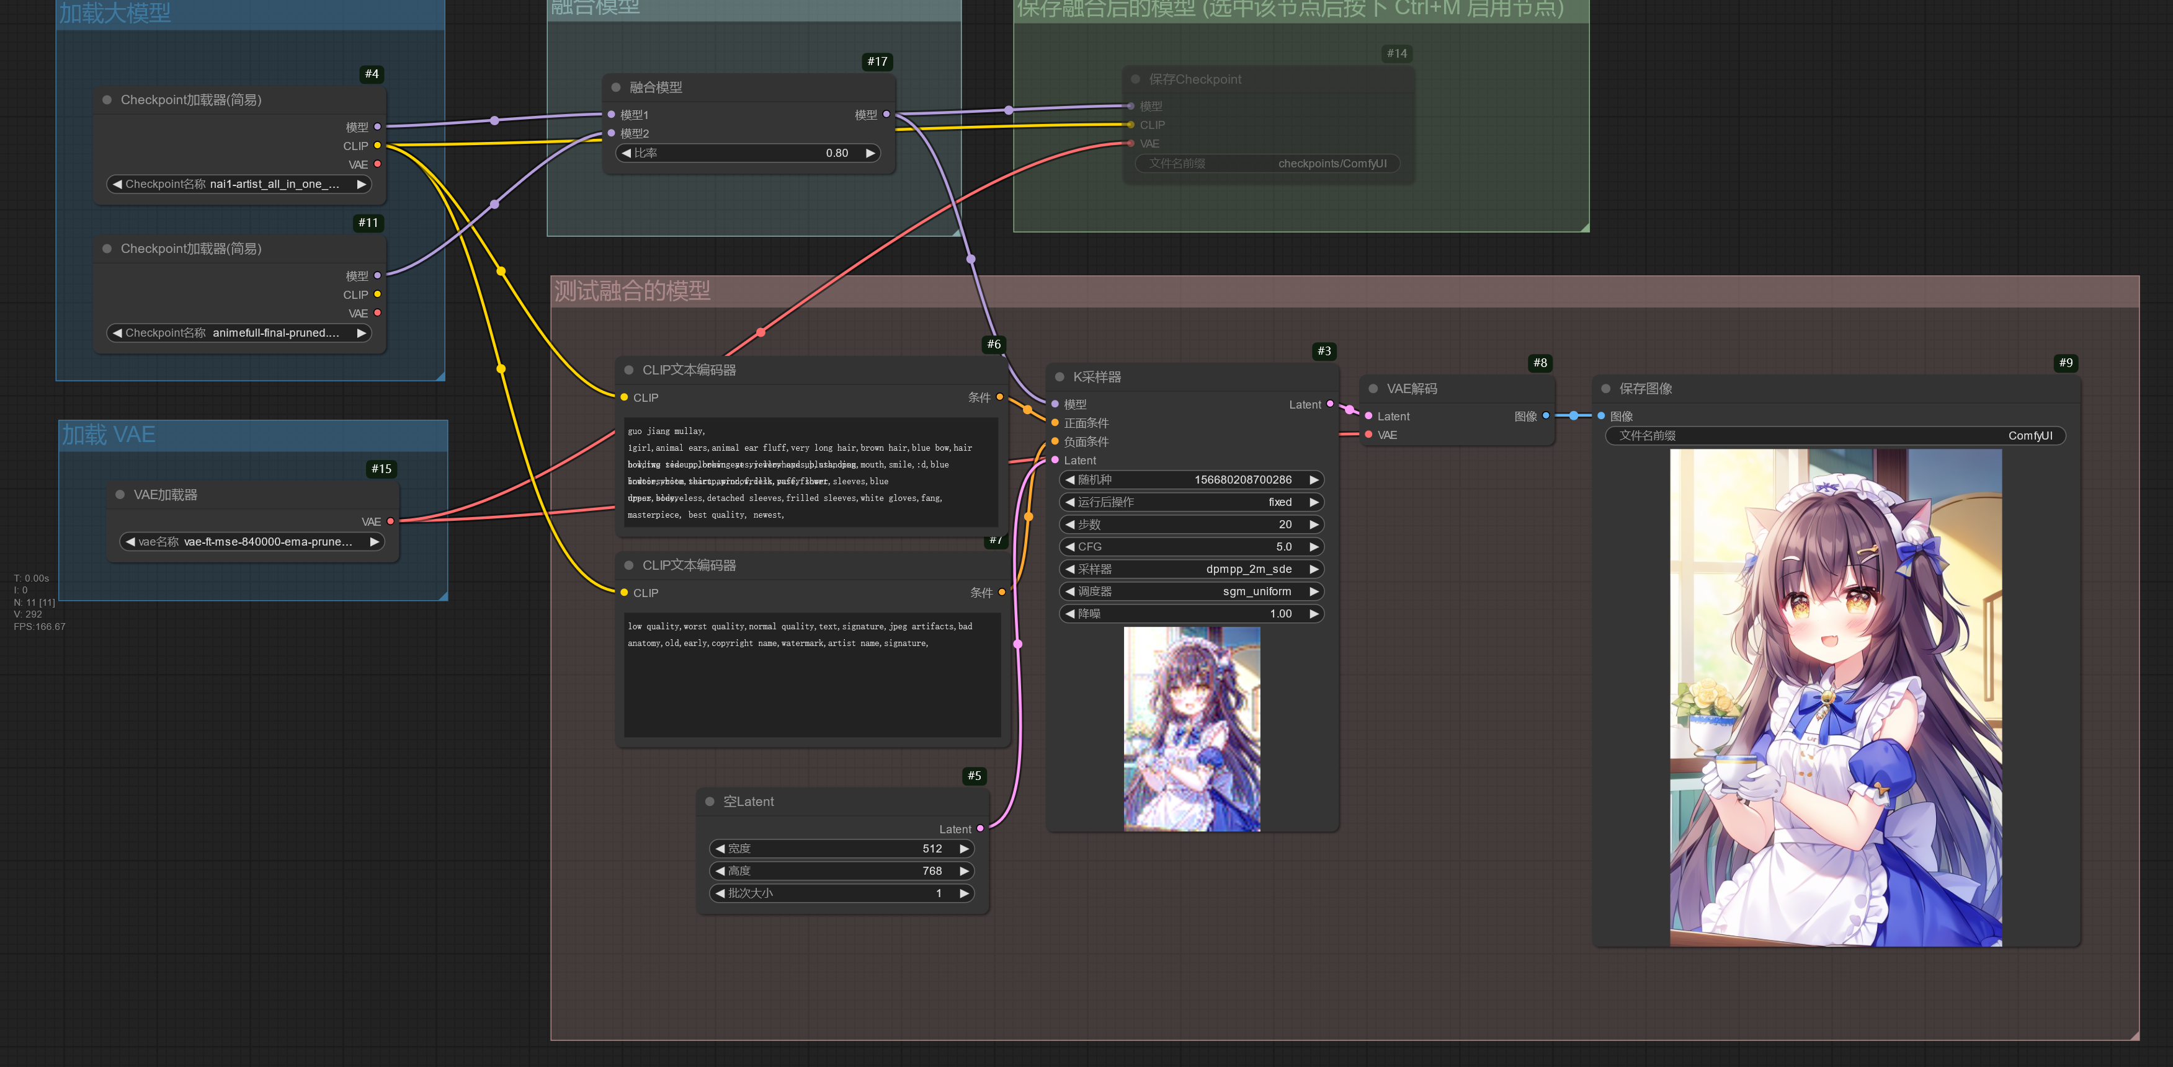The image size is (2173, 1067).
Task: Increase 步数 with its right arrow
Action: (x=1314, y=523)
